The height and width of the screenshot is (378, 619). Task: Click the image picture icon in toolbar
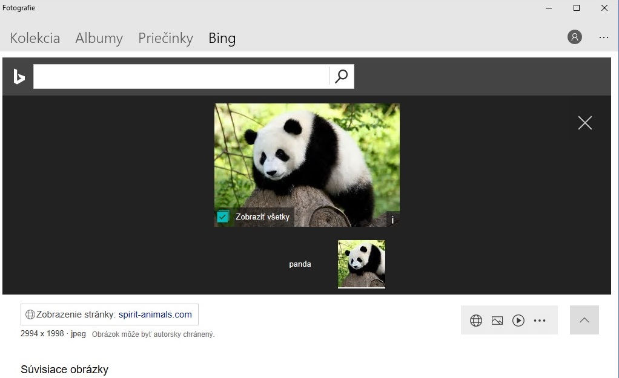tap(497, 321)
